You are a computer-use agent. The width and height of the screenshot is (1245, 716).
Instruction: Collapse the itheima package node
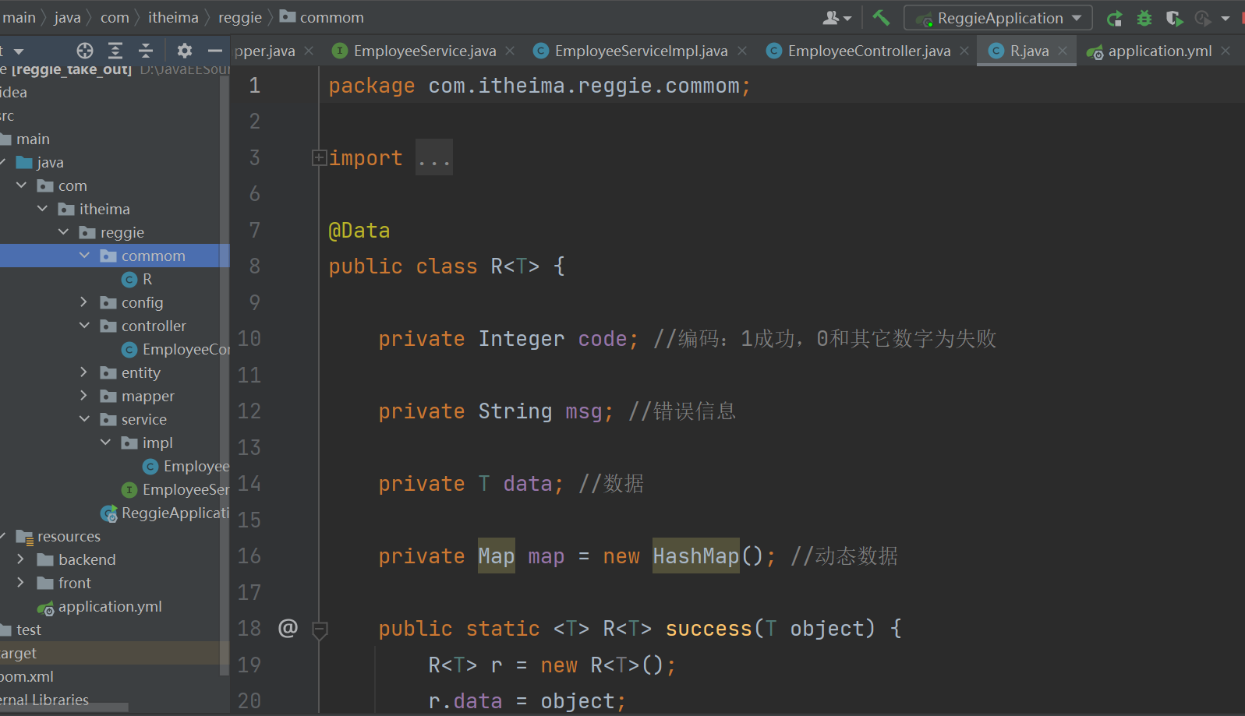tap(43, 209)
